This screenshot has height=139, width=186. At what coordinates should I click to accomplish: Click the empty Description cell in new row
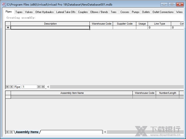tap(50, 27)
